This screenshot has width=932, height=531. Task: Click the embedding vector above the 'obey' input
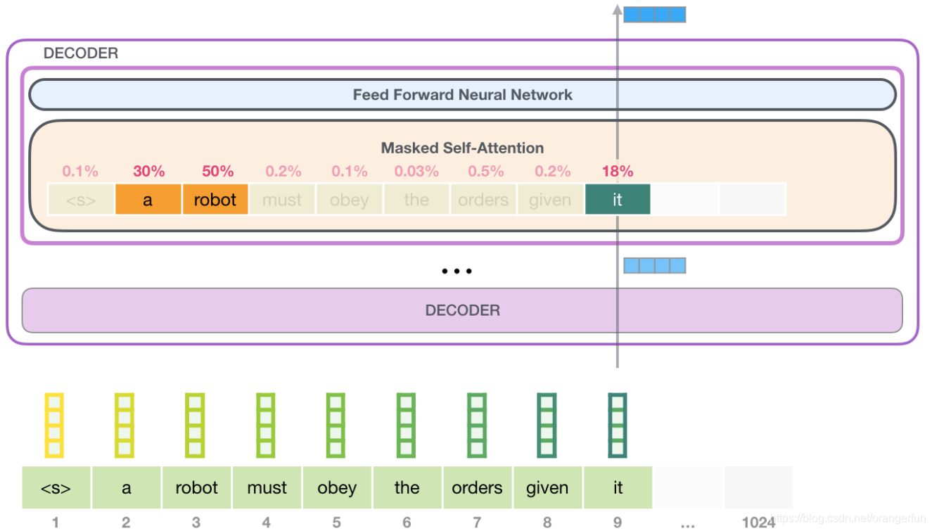click(x=336, y=426)
